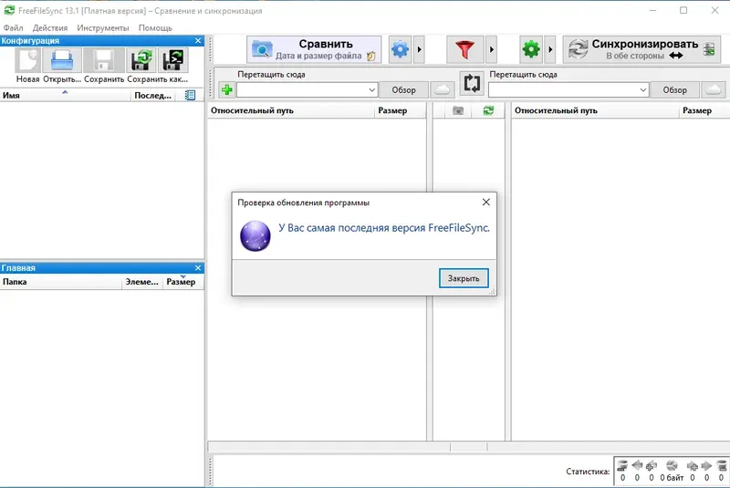Open left folder path dropdown
Viewport: 730px width, 488px height.
372,89
